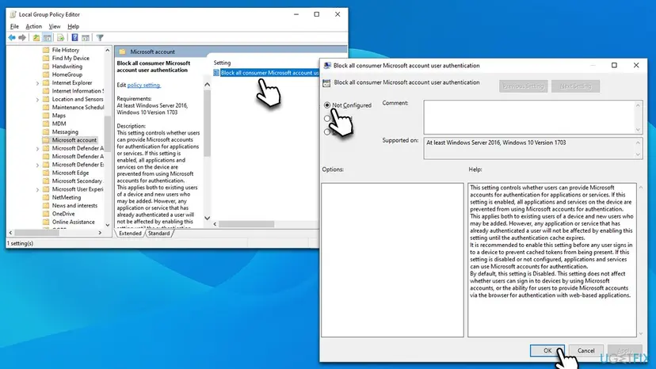The height and width of the screenshot is (369, 656).
Task: Click the export list toolbar icon
Action: (x=61, y=38)
